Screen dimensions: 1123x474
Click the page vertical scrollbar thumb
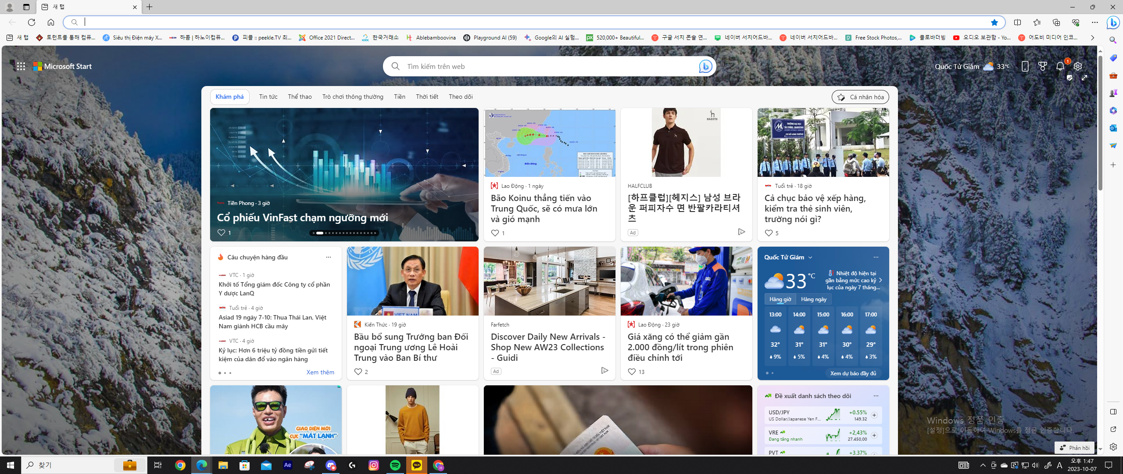pyautogui.click(x=1100, y=123)
